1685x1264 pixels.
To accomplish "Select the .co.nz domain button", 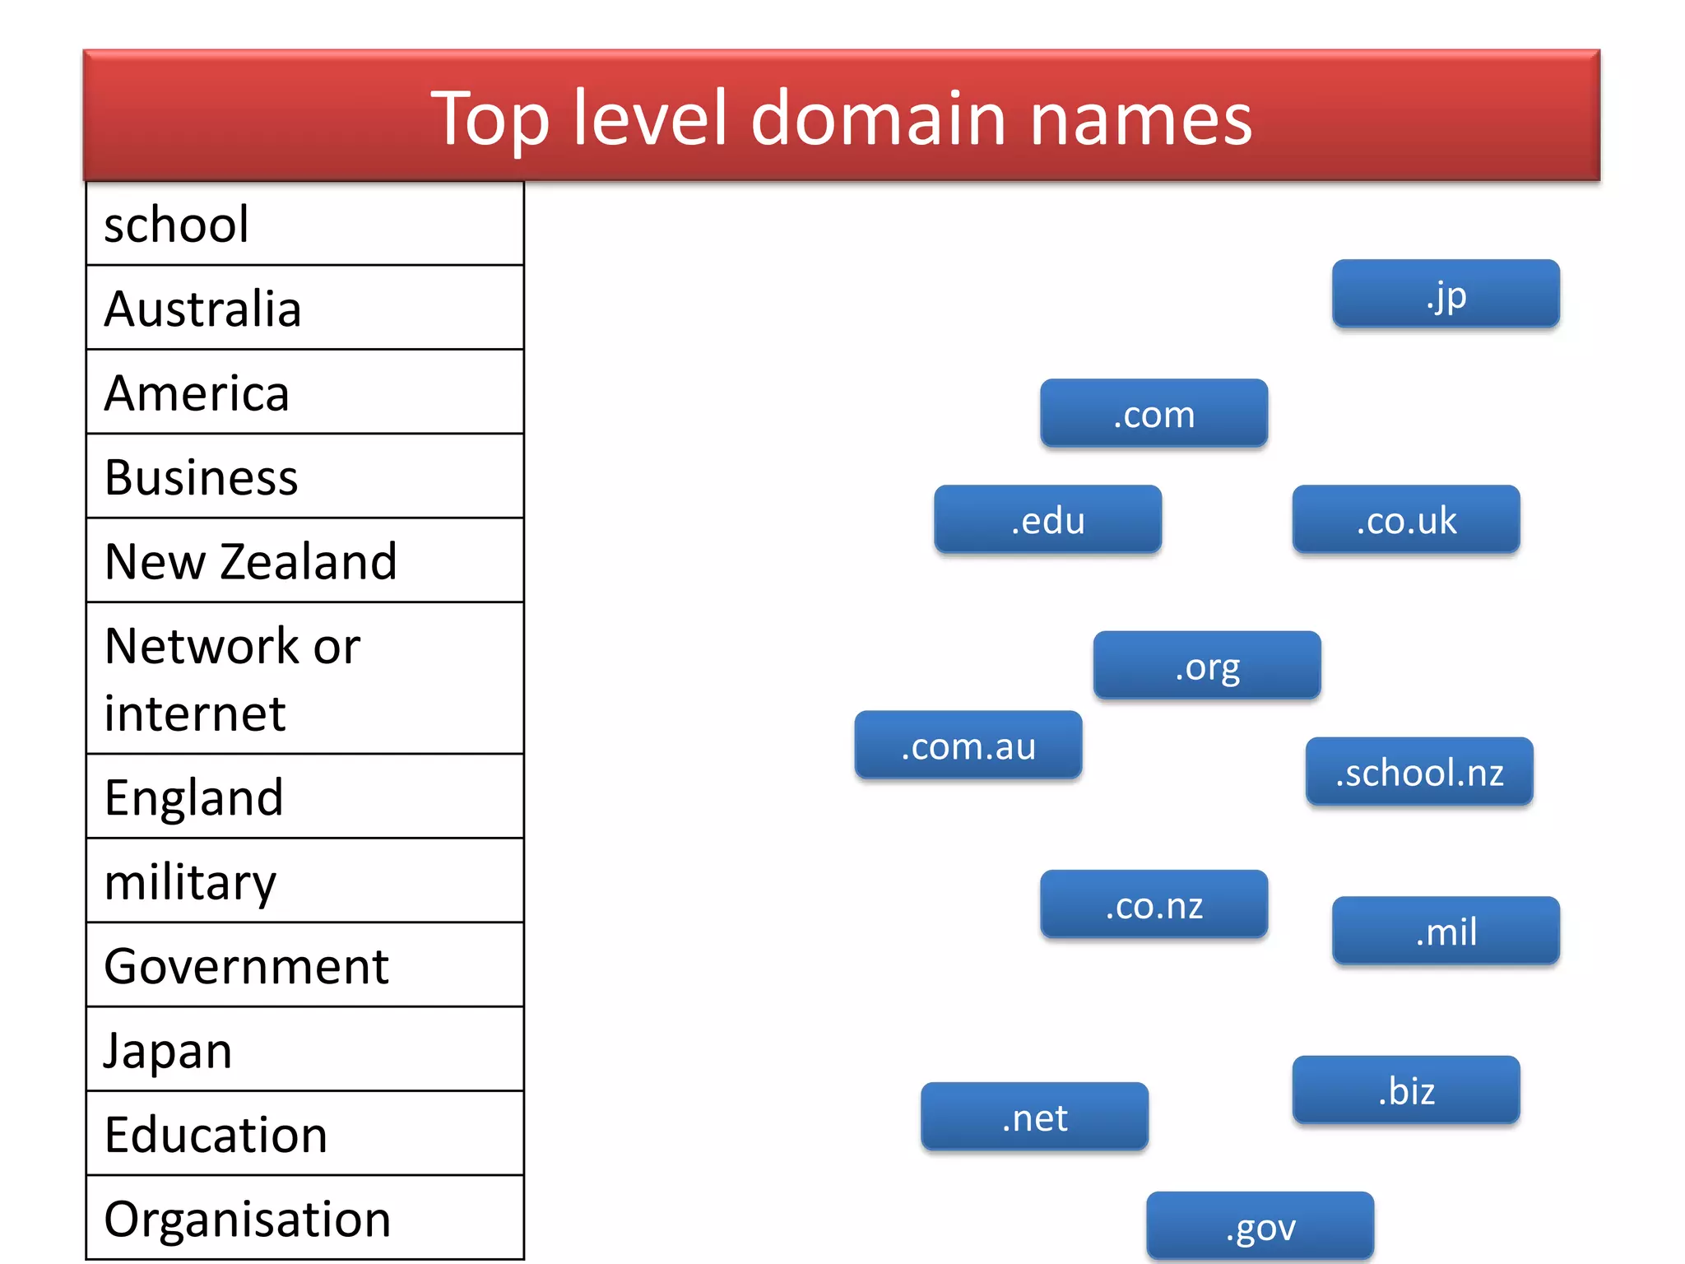I will [1154, 904].
